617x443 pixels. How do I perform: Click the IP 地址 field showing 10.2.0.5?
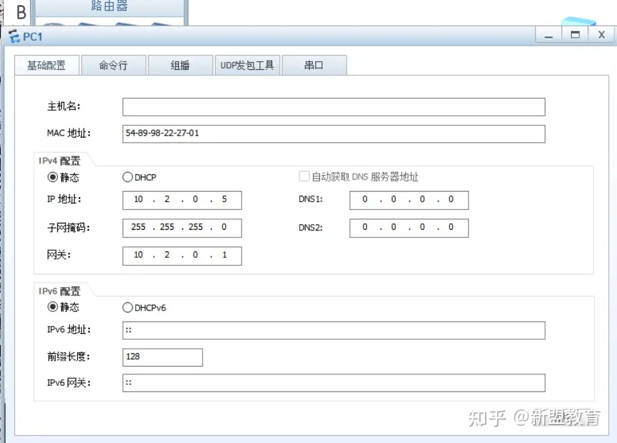[x=182, y=200]
